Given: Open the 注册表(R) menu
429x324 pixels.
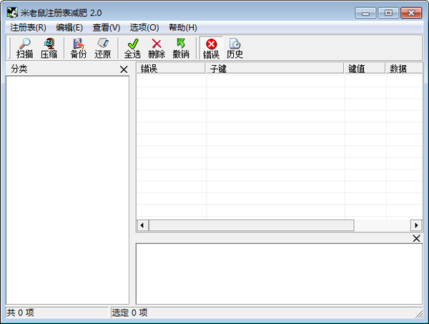Looking at the screenshot, I should [x=28, y=28].
